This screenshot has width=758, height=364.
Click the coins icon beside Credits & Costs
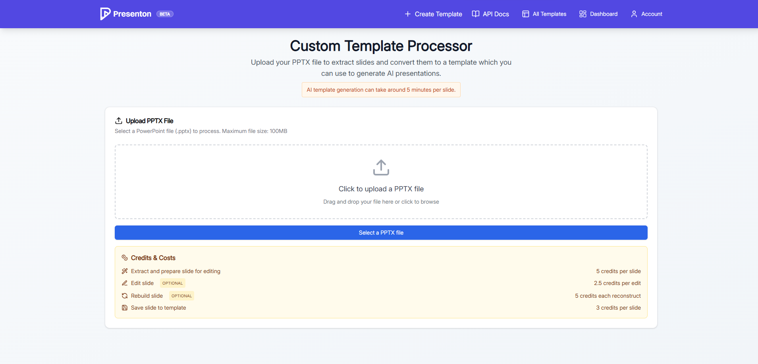(x=125, y=258)
